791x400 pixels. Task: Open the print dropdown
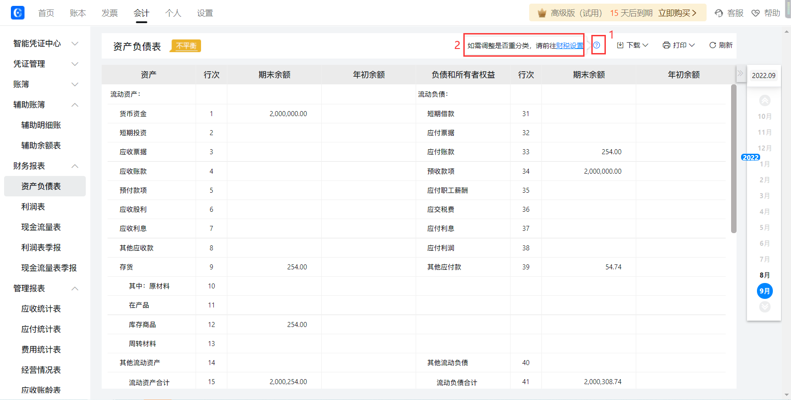coord(679,45)
